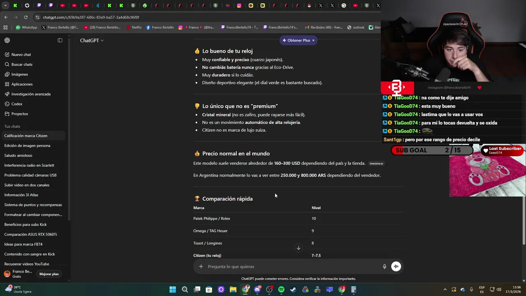
Task: Open the Smestore.es source chip
Action: [x=376, y=164]
